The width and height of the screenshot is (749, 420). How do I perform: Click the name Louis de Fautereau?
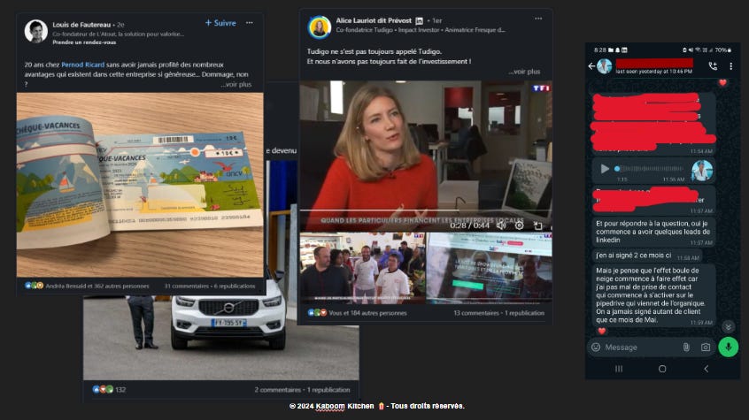(x=81, y=25)
